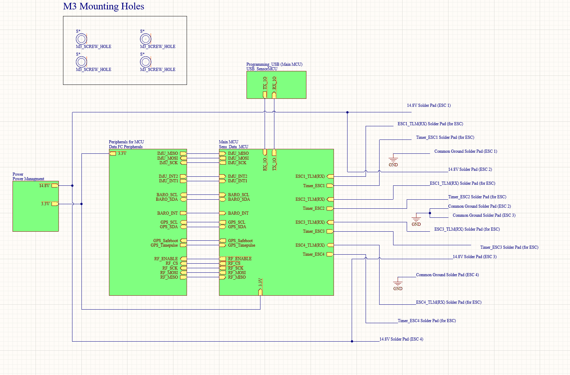Click the BARO_INT pin on Main MCU
The width and height of the screenshot is (570, 375).
223,213
